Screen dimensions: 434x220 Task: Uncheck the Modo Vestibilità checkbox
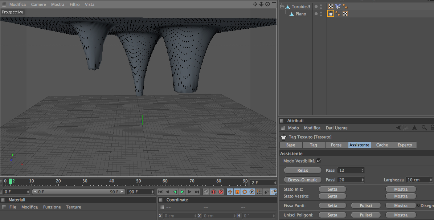319,161
